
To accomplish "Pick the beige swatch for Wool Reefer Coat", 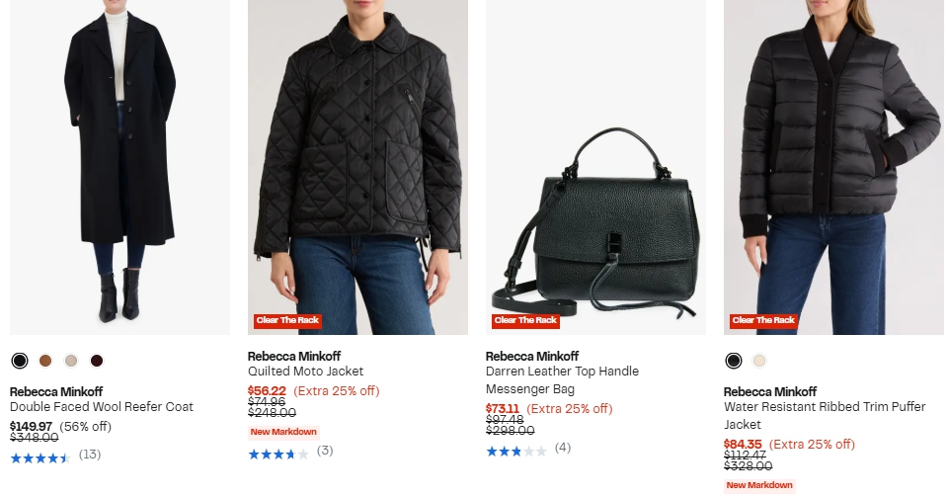I will click(x=71, y=361).
